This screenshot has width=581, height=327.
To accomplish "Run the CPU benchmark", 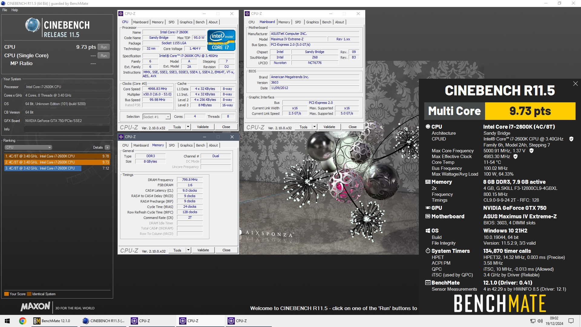I will click(x=104, y=47).
